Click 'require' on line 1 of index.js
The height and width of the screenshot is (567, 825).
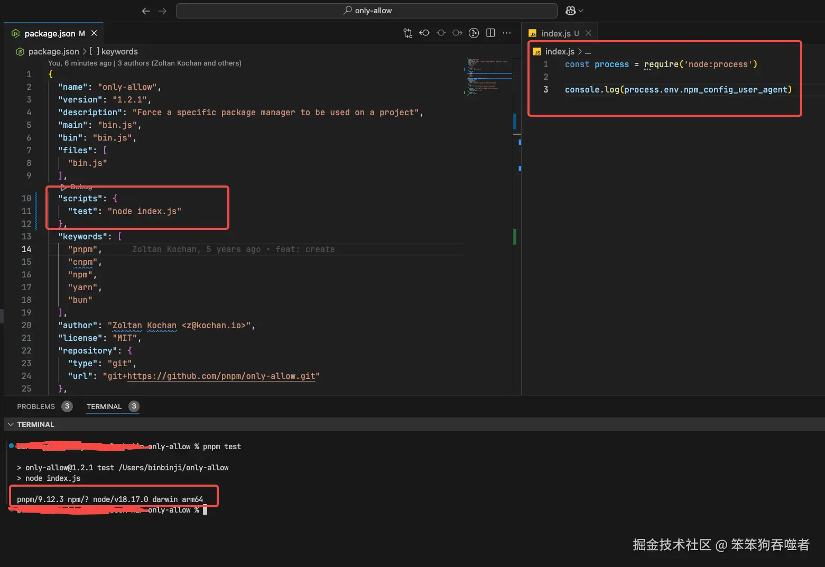point(661,64)
